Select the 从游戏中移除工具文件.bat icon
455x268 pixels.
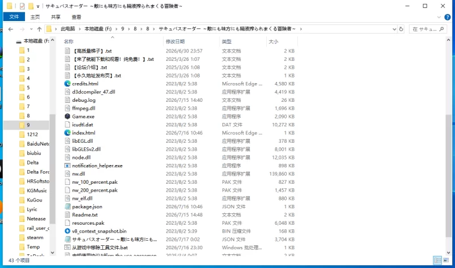[67, 248]
